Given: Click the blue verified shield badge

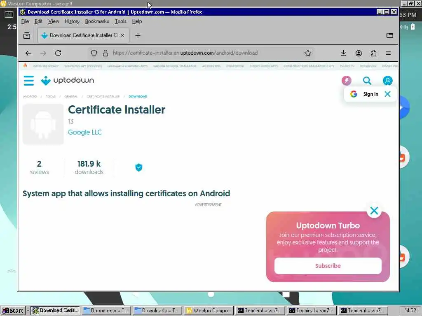Looking at the screenshot, I should coord(138,167).
